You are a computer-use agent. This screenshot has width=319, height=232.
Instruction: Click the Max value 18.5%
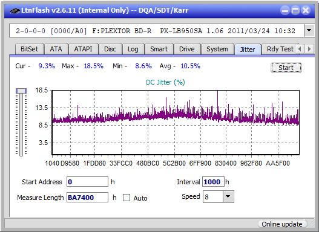[94, 66]
